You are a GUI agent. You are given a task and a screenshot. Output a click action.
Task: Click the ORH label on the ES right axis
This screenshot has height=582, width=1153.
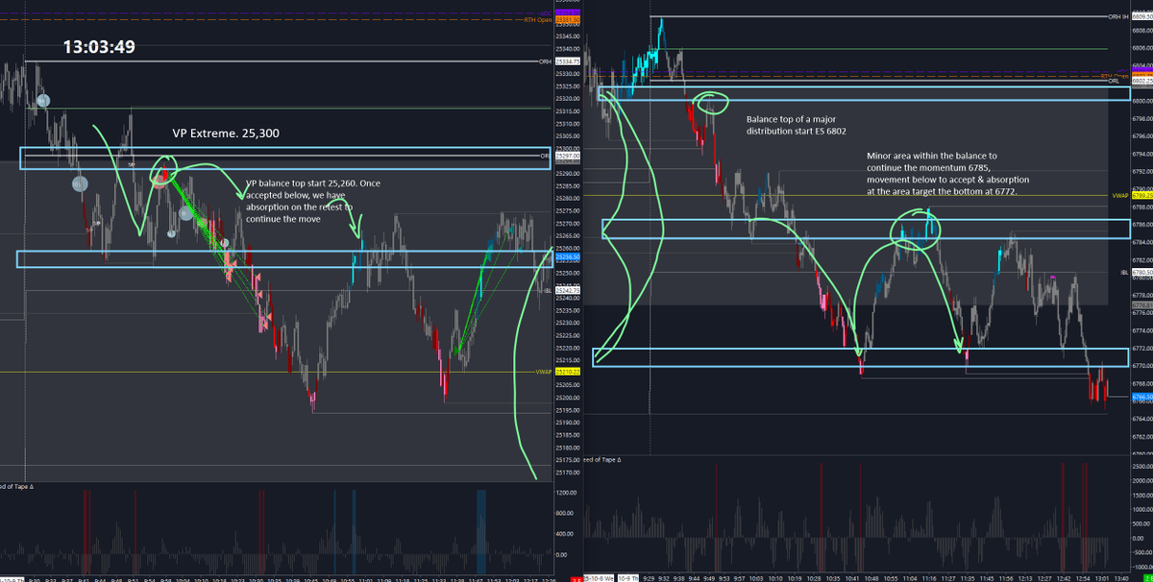(1113, 17)
